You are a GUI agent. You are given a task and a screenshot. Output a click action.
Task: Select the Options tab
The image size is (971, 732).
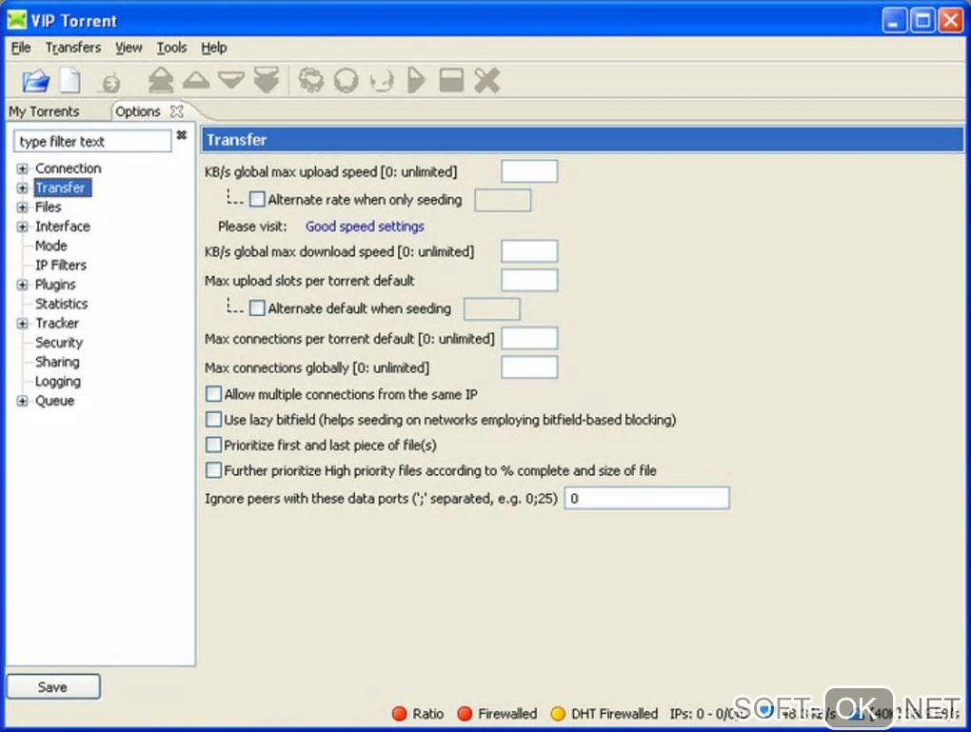137,111
